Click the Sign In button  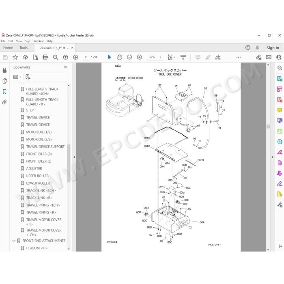[x=273, y=48]
